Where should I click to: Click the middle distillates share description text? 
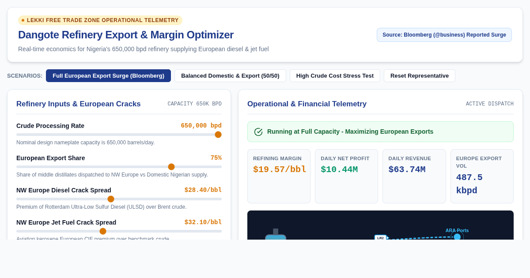[112, 175]
